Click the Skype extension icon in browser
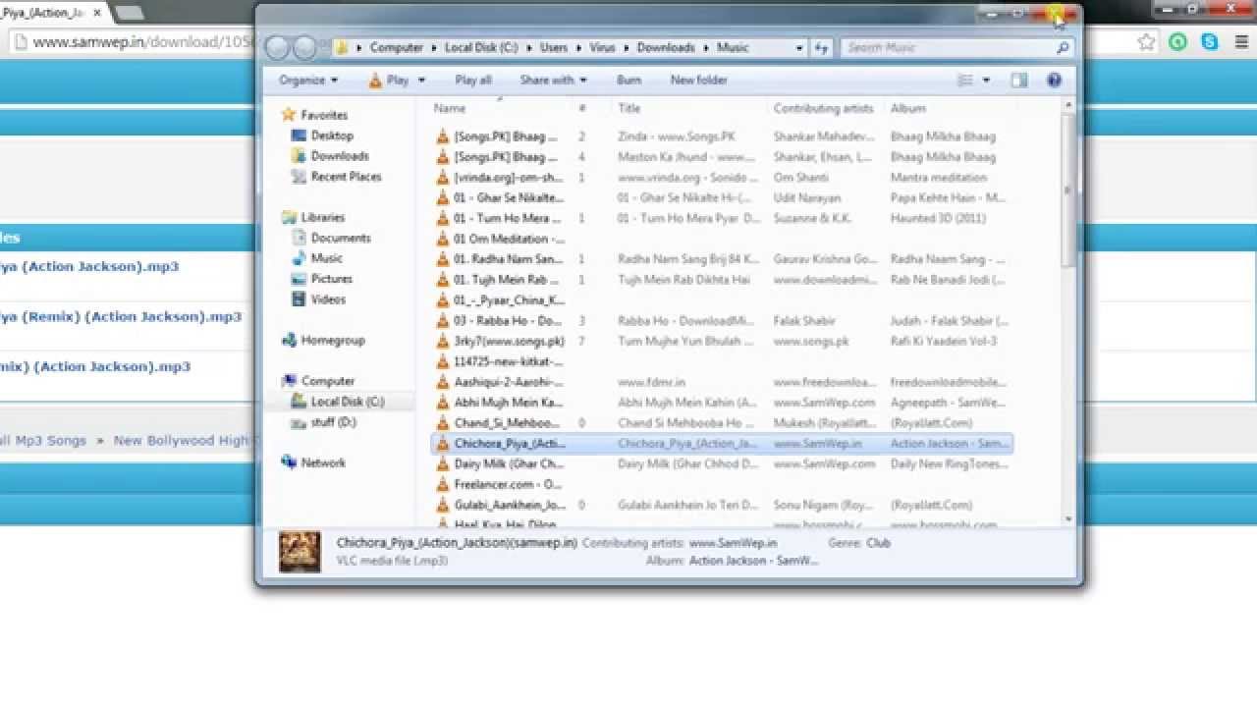The image size is (1257, 707). click(x=1209, y=42)
